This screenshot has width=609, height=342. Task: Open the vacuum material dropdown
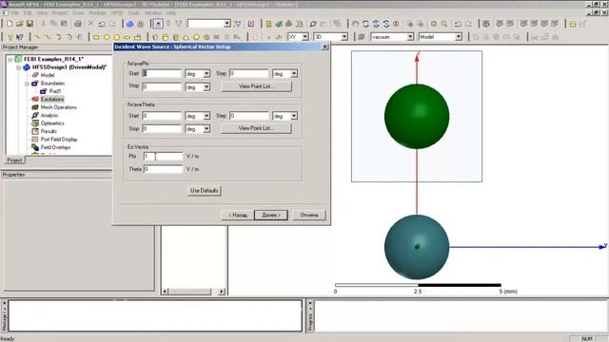pyautogui.click(x=410, y=37)
